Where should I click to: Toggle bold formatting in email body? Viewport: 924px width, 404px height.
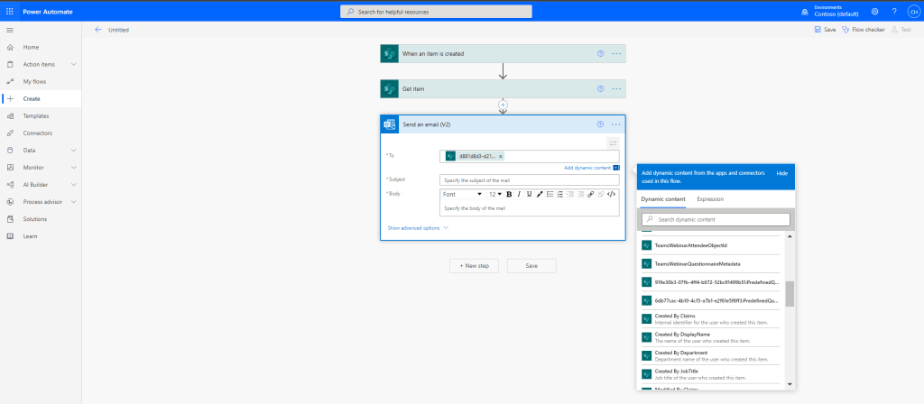(508, 194)
